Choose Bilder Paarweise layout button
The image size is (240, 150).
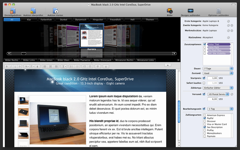(x=82, y=60)
